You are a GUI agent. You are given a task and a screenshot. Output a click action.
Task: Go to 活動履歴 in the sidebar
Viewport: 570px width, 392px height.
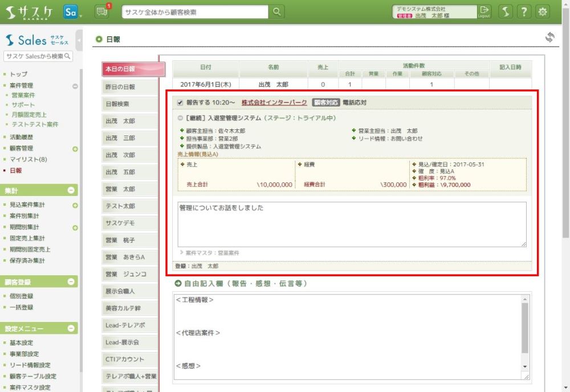click(22, 137)
